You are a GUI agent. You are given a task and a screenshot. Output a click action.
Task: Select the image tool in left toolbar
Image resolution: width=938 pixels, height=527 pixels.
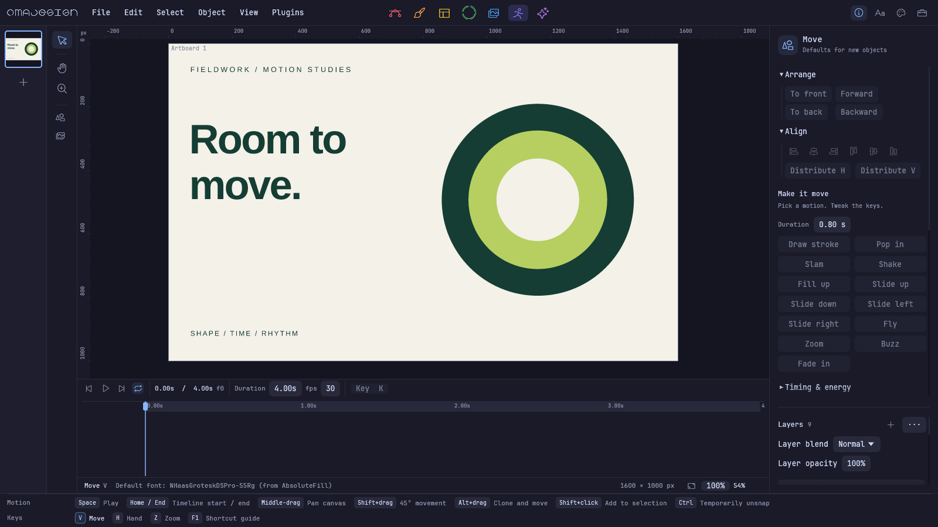(x=60, y=136)
